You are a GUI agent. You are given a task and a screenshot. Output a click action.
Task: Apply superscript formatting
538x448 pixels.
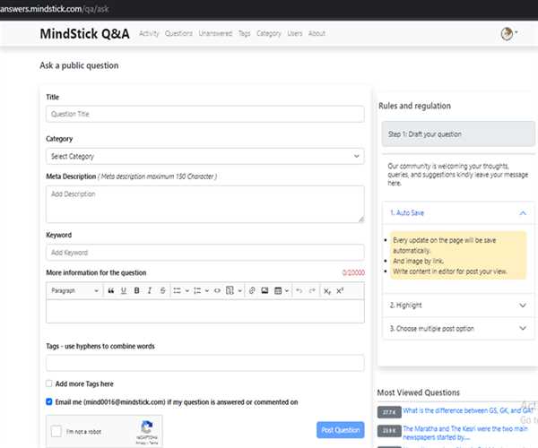pos(340,290)
